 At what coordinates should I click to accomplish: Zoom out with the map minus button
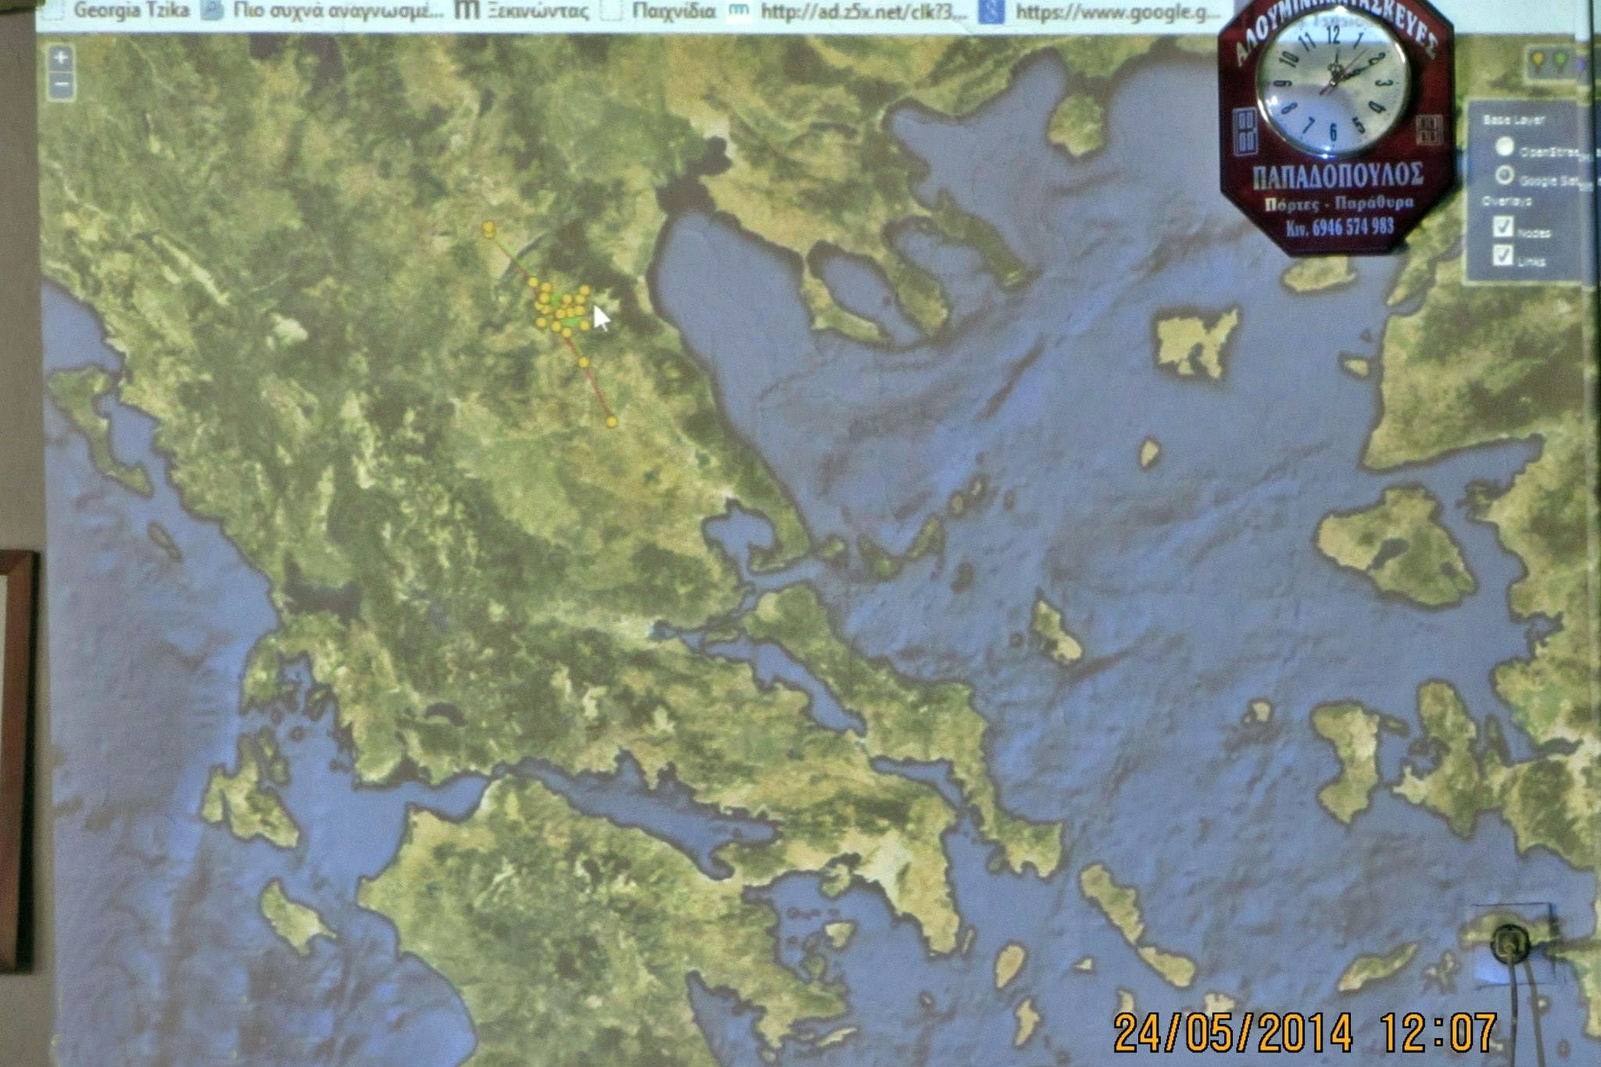coord(61,84)
